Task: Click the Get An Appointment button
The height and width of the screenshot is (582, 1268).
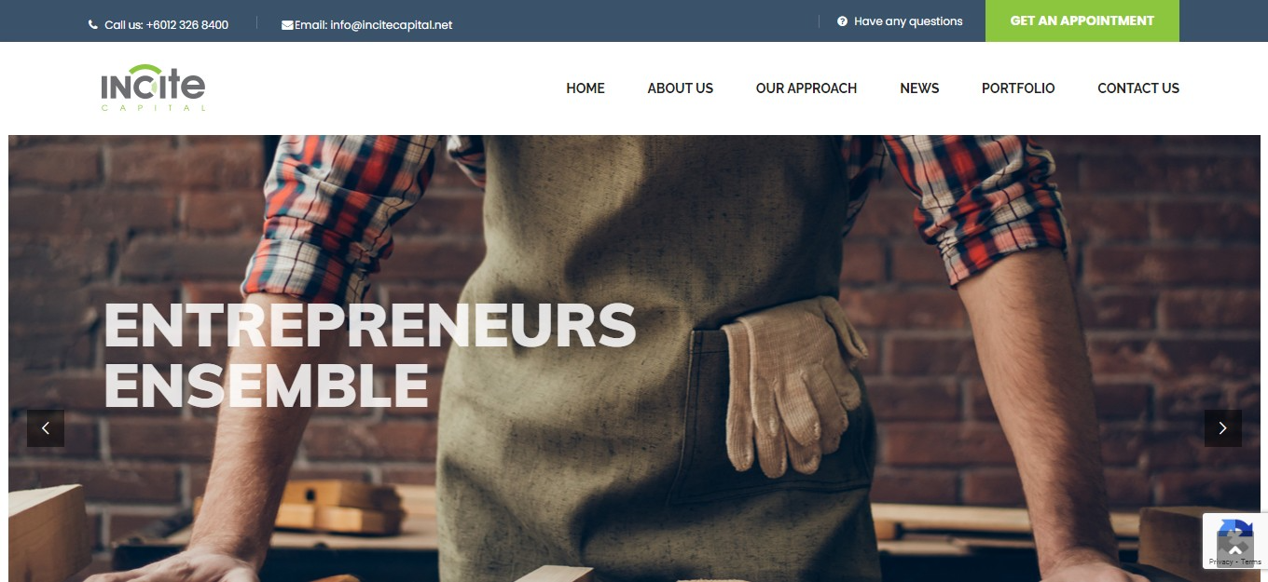Action: [x=1082, y=20]
